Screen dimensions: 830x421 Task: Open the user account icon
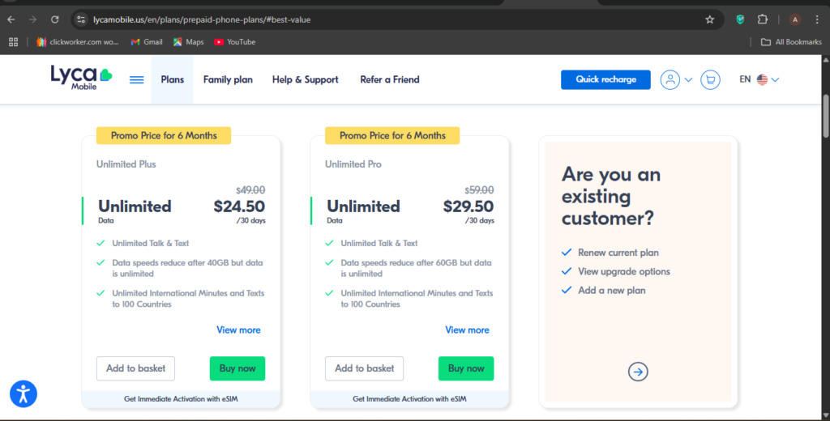pos(670,80)
